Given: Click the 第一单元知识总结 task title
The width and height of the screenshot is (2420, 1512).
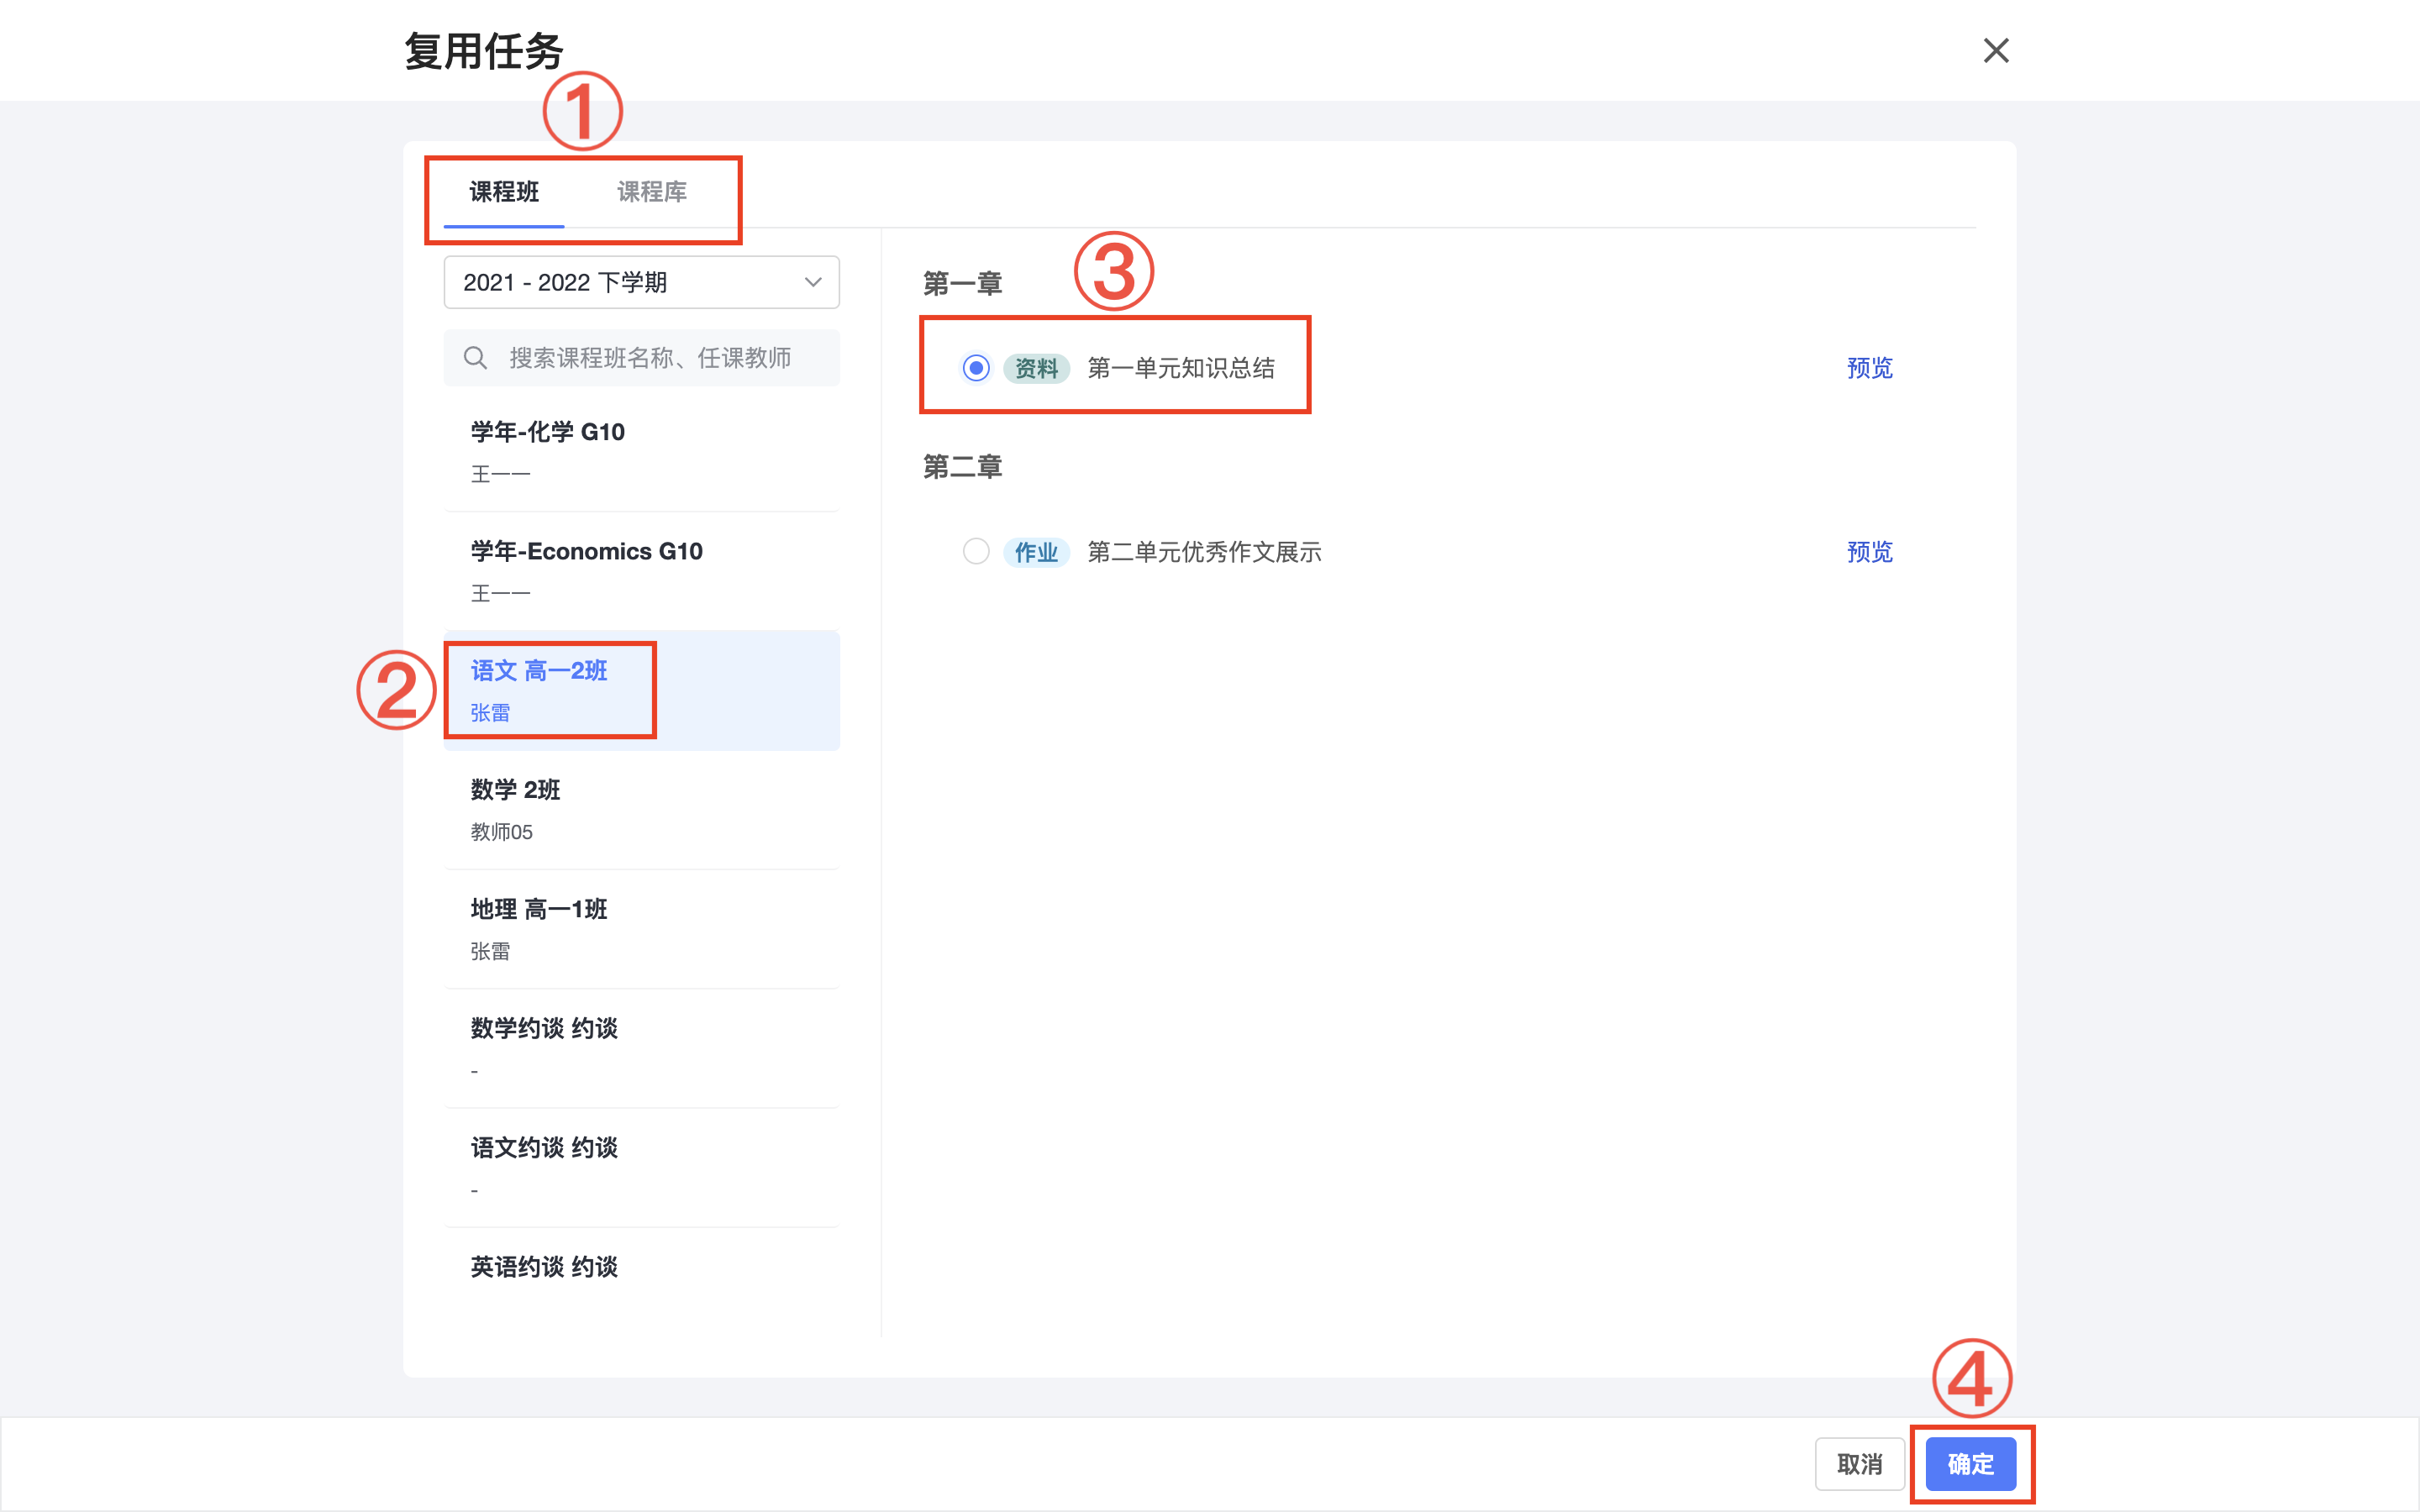Looking at the screenshot, I should point(1181,368).
